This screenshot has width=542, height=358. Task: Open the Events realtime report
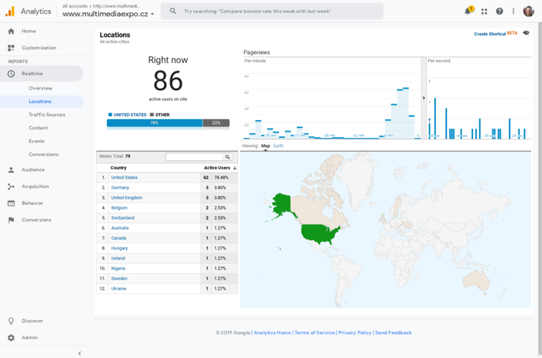pyautogui.click(x=37, y=141)
